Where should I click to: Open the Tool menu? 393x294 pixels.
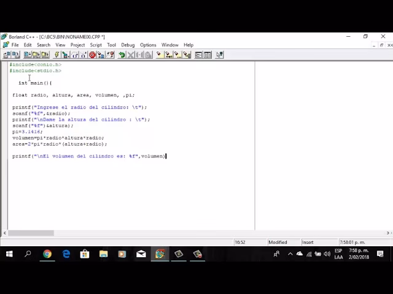tap(112, 45)
